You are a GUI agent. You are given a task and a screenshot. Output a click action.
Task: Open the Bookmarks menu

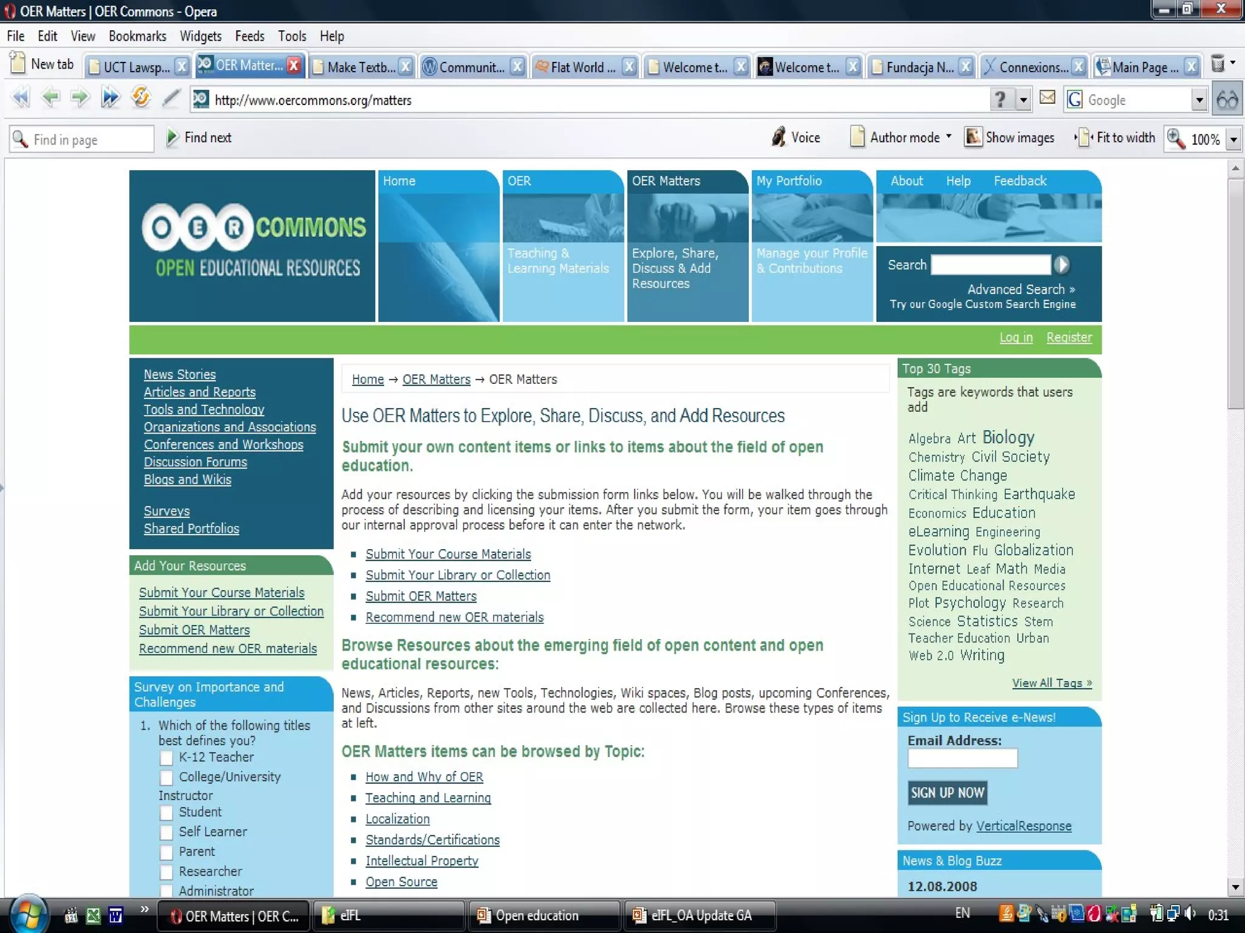(x=137, y=36)
